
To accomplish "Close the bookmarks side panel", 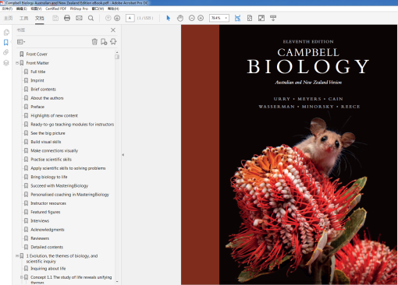I will point(113,30).
